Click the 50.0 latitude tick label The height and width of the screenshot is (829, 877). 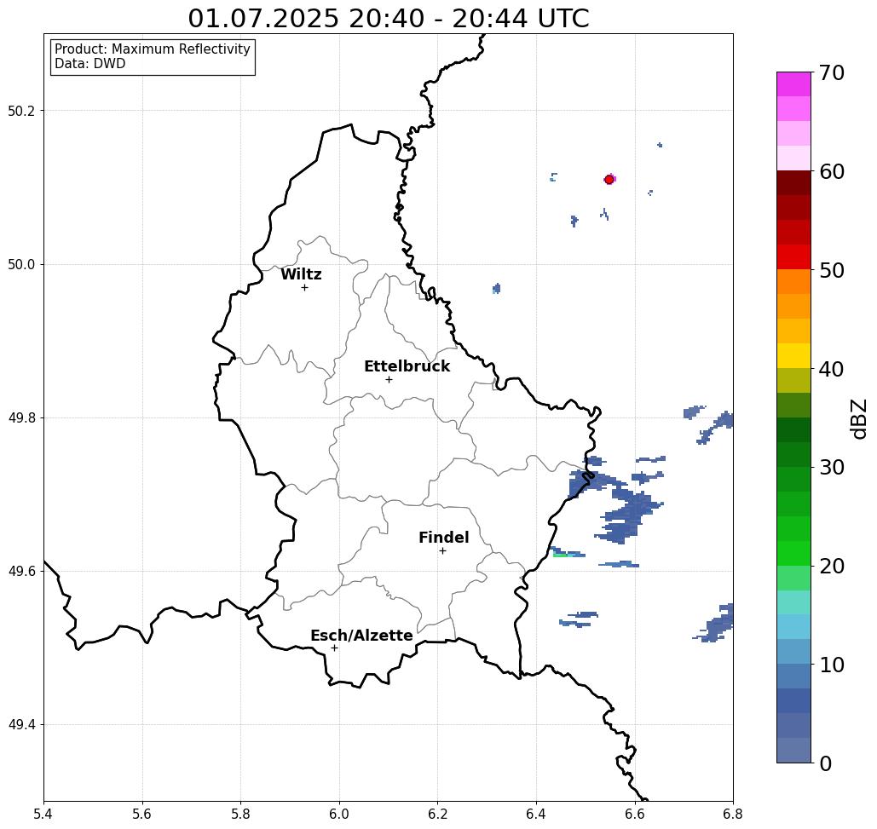tap(21, 264)
